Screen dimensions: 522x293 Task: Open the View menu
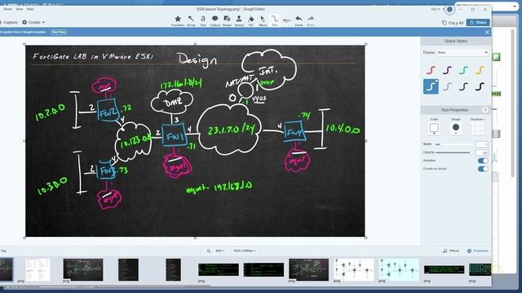(20, 9)
